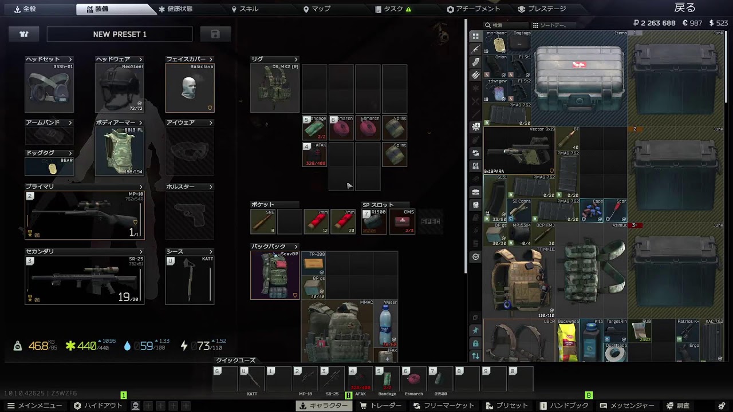
Task: Select the MMAC armor in backpack
Action: pos(338,331)
